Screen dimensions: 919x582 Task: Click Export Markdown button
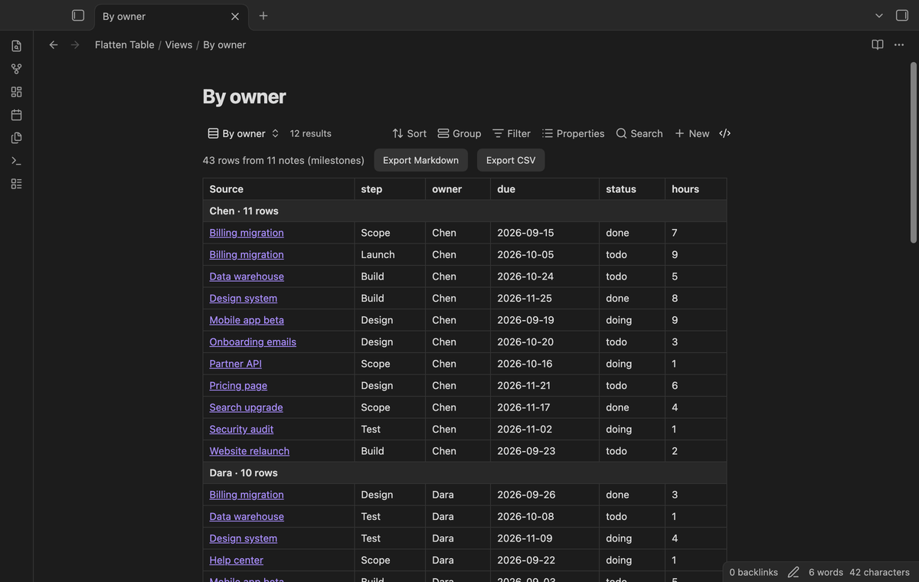[420, 160]
